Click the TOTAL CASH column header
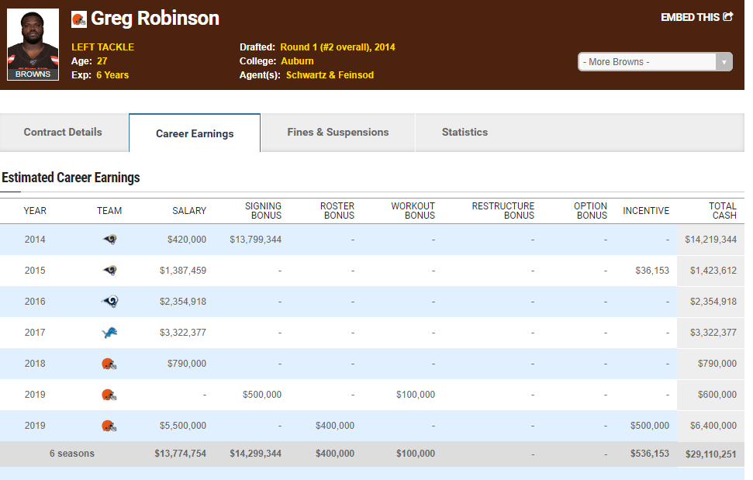 722,211
